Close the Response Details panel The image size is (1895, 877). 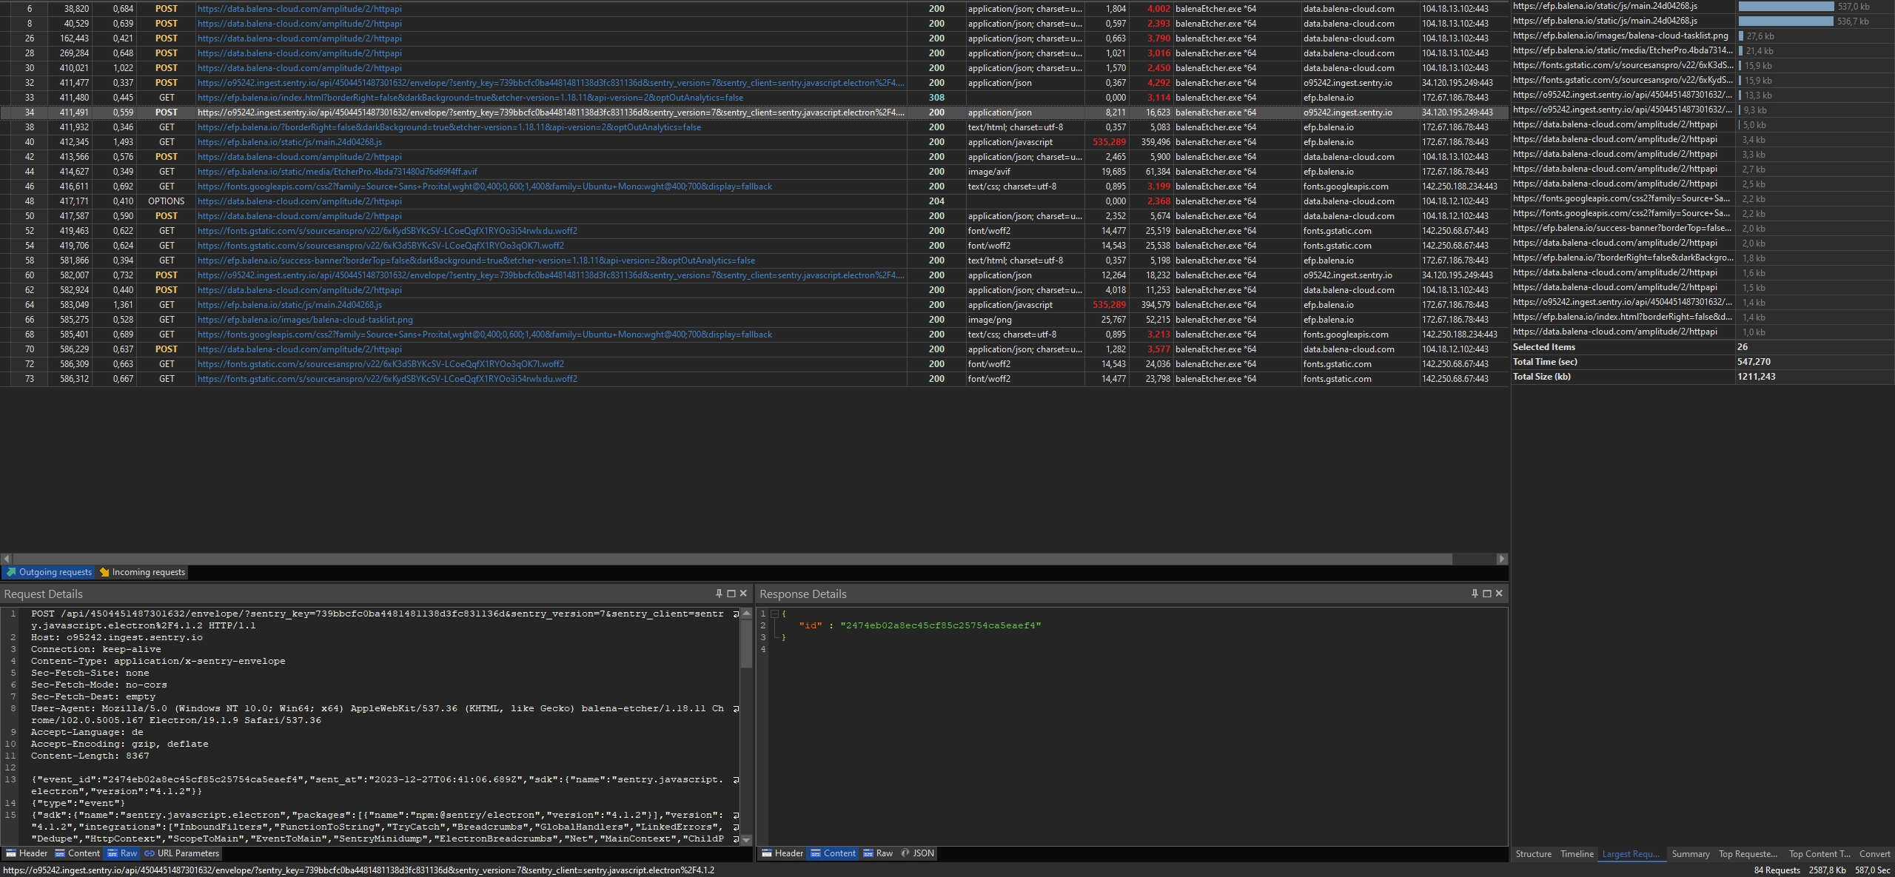tap(1500, 594)
